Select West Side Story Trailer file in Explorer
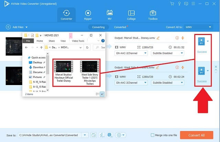This screenshot has width=220, height=142. 90,73
